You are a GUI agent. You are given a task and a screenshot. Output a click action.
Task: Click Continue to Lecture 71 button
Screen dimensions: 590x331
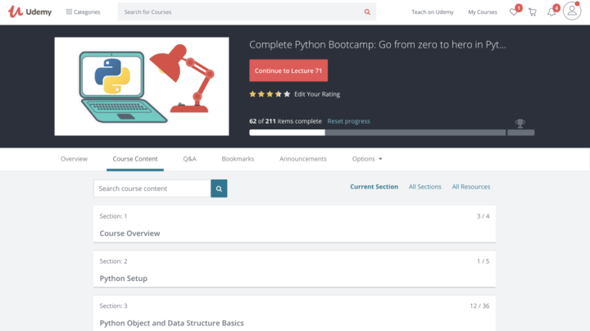[288, 70]
